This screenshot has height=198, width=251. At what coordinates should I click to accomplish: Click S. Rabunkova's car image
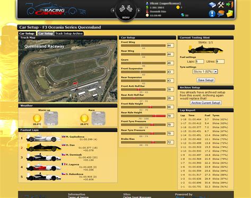tap(43, 177)
